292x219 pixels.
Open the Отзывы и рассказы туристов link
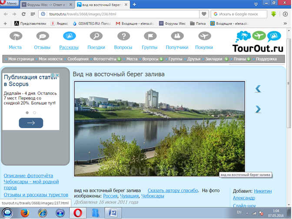[36, 195]
